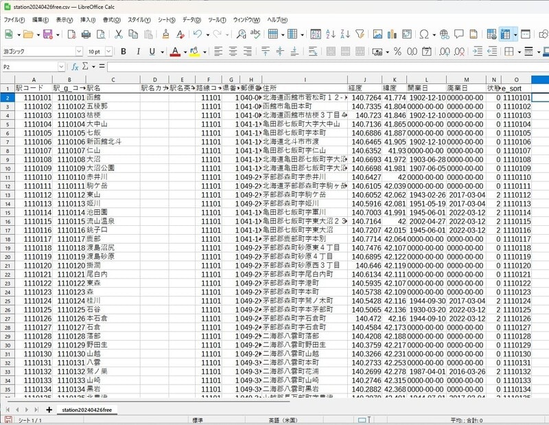Open the ファイル (File) menu
This screenshot has width=549, height=425.
click(x=14, y=20)
